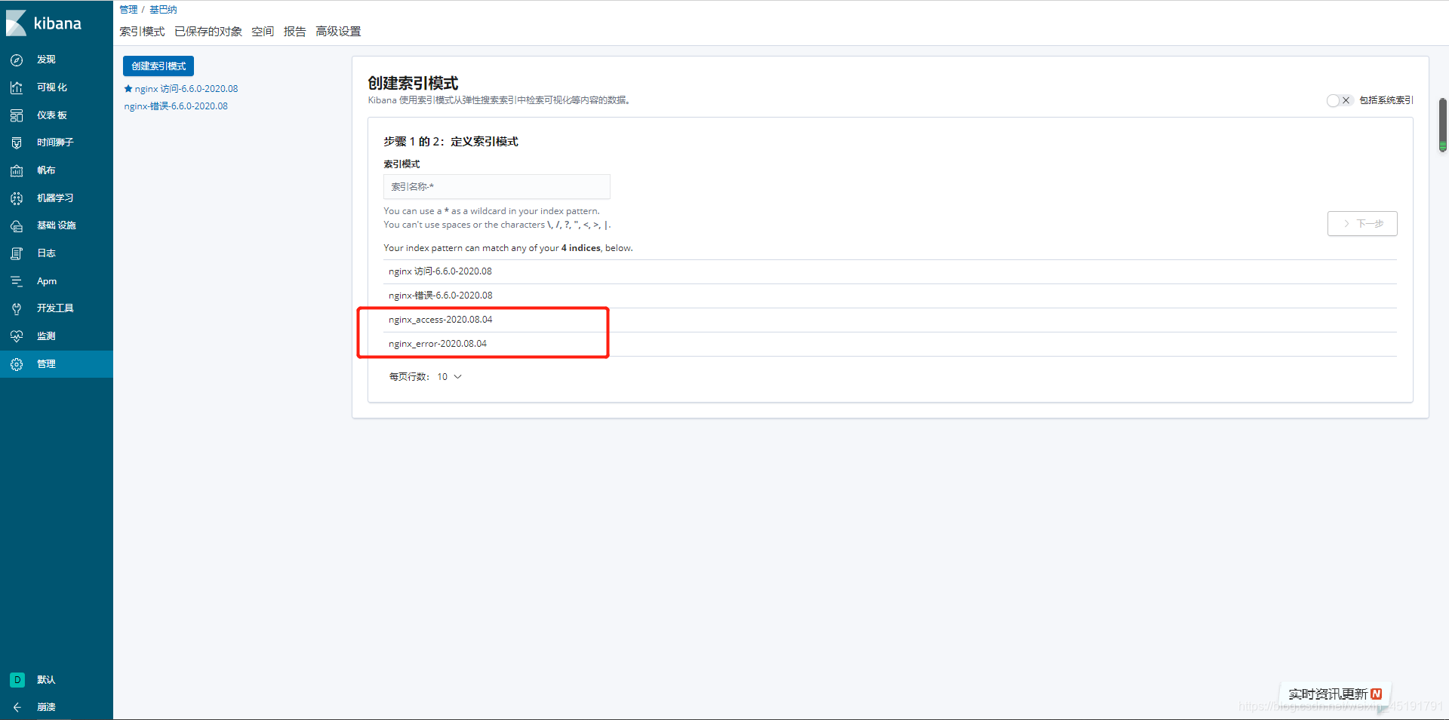The image size is (1449, 720).
Task: Open Monitoring (监测) heartbeat icon
Action: coord(17,336)
